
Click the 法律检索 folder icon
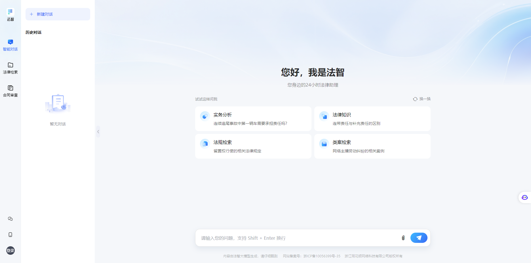tap(10, 65)
